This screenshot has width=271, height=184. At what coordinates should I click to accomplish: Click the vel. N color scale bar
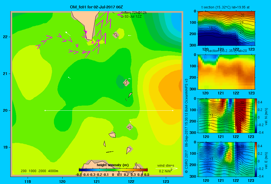[x=256, y=116]
